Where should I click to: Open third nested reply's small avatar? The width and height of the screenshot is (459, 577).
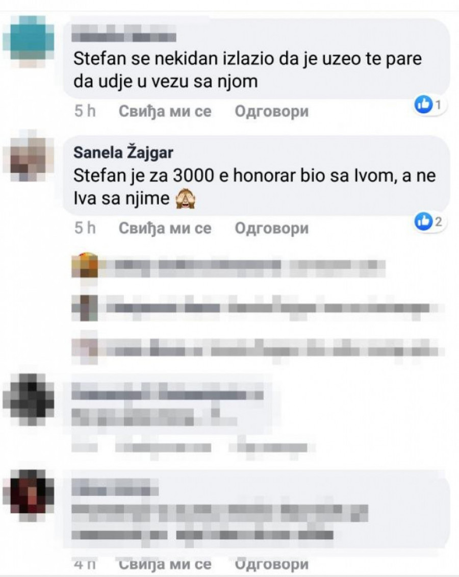pyautogui.click(x=85, y=350)
